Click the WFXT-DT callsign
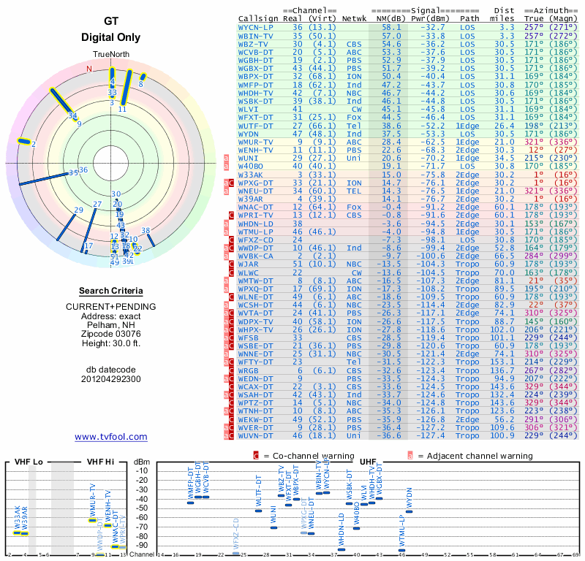Image resolution: width=585 pixels, height=561 pixels. [x=255, y=118]
